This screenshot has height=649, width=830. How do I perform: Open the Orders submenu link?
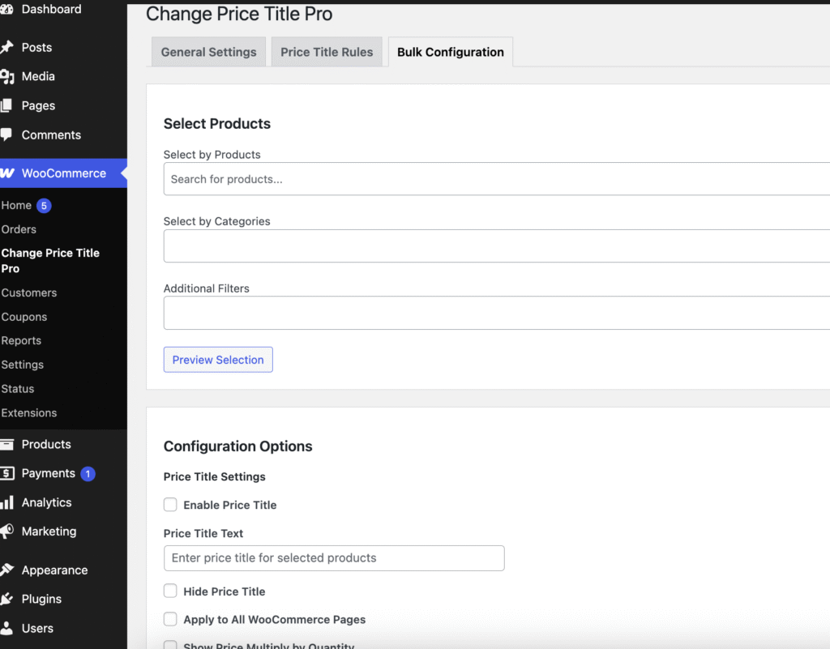tap(19, 229)
